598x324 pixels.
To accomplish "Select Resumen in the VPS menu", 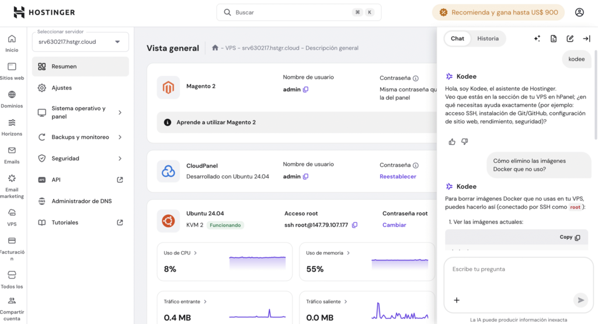I will click(81, 67).
